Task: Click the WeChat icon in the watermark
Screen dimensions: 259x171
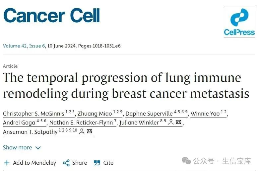Action: 186,161
